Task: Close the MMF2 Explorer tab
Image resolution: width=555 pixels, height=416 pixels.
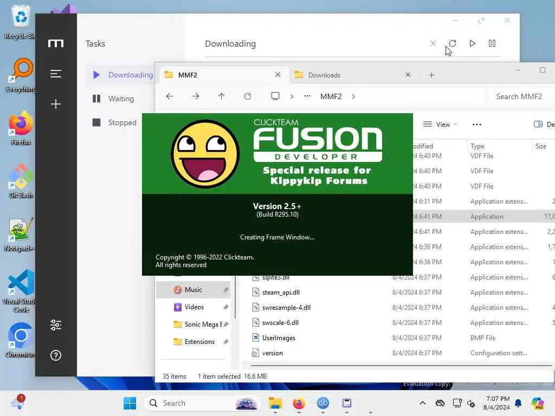Action: pos(278,75)
